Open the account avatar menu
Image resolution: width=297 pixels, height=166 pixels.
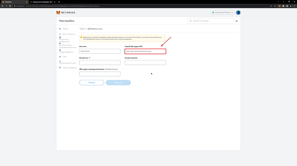pos(238,13)
